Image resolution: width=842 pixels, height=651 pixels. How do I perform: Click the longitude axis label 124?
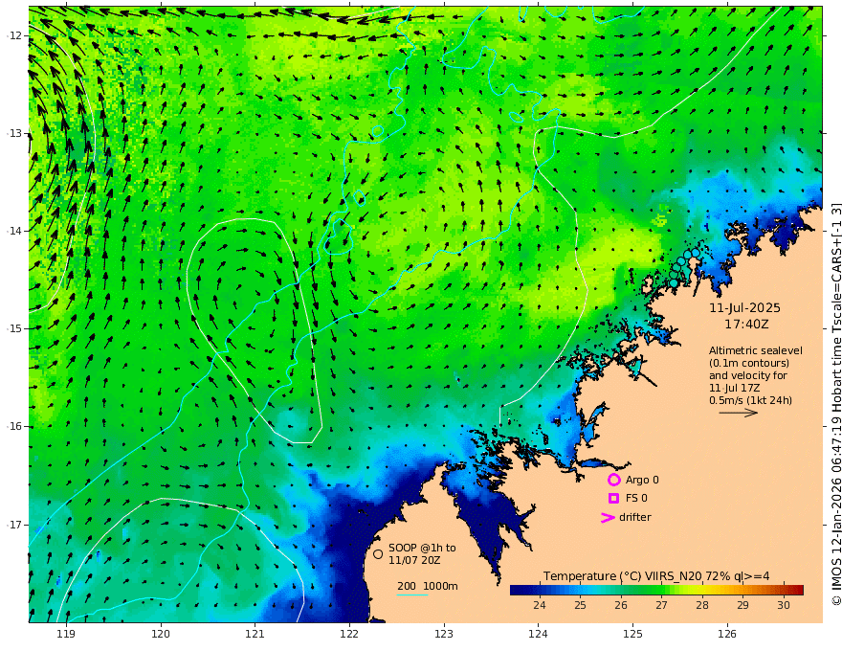click(538, 634)
